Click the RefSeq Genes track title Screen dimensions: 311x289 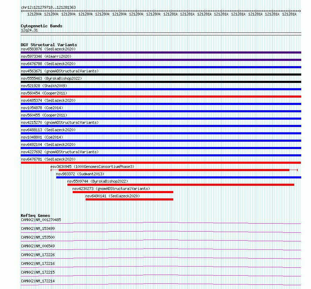pyautogui.click(x=36, y=216)
